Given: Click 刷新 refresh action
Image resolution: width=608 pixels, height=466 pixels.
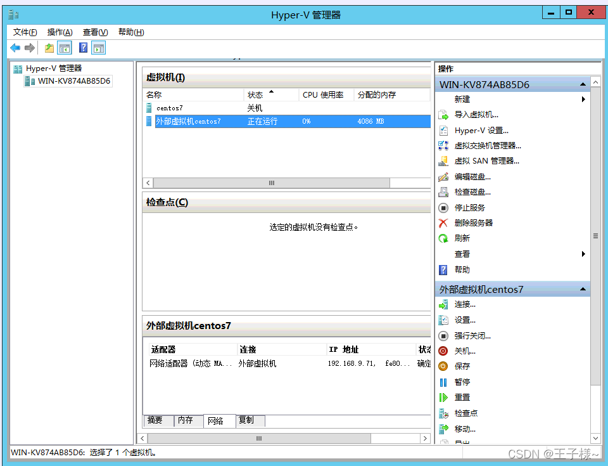Looking at the screenshot, I should coord(462,238).
